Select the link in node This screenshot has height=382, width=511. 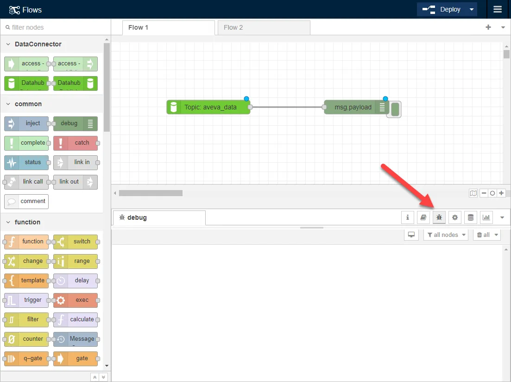75,162
